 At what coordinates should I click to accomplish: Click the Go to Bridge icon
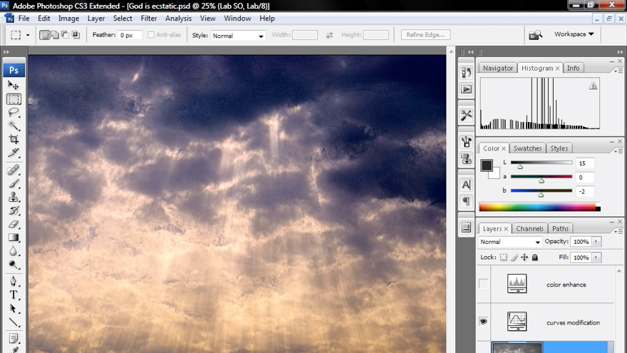click(535, 35)
